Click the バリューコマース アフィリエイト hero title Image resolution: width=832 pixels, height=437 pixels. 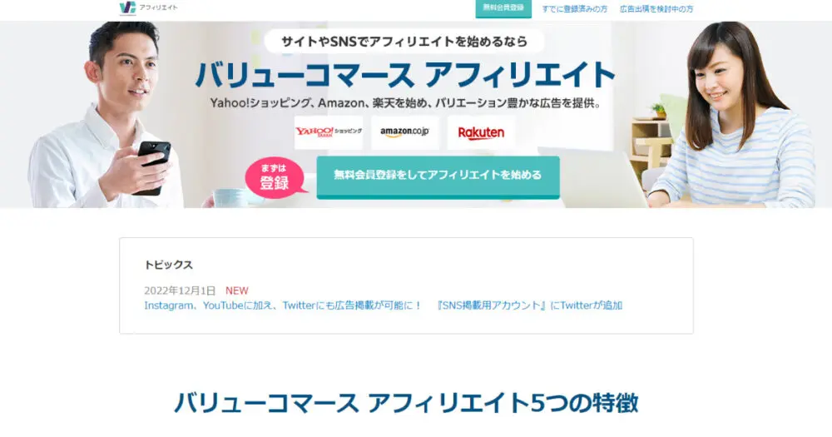click(x=405, y=74)
